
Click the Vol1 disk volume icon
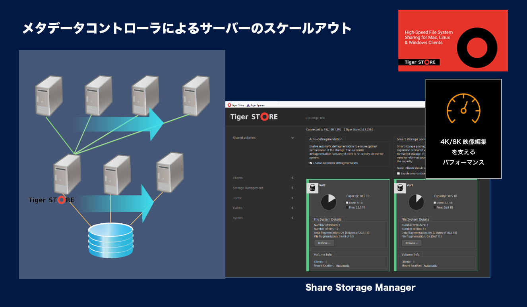pos(400,188)
